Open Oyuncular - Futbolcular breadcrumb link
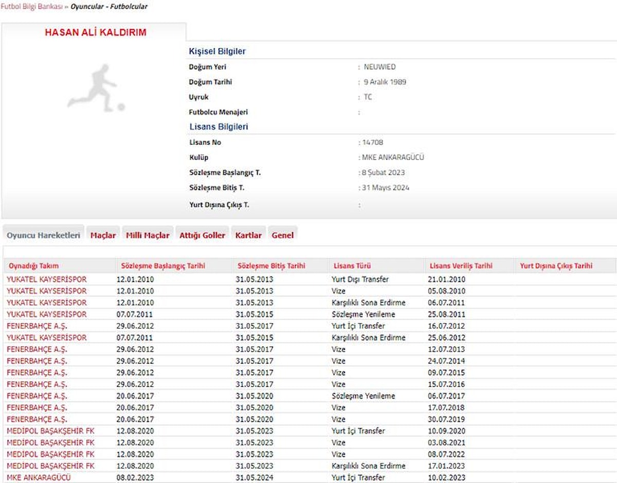The height and width of the screenshot is (483, 617). [x=109, y=7]
